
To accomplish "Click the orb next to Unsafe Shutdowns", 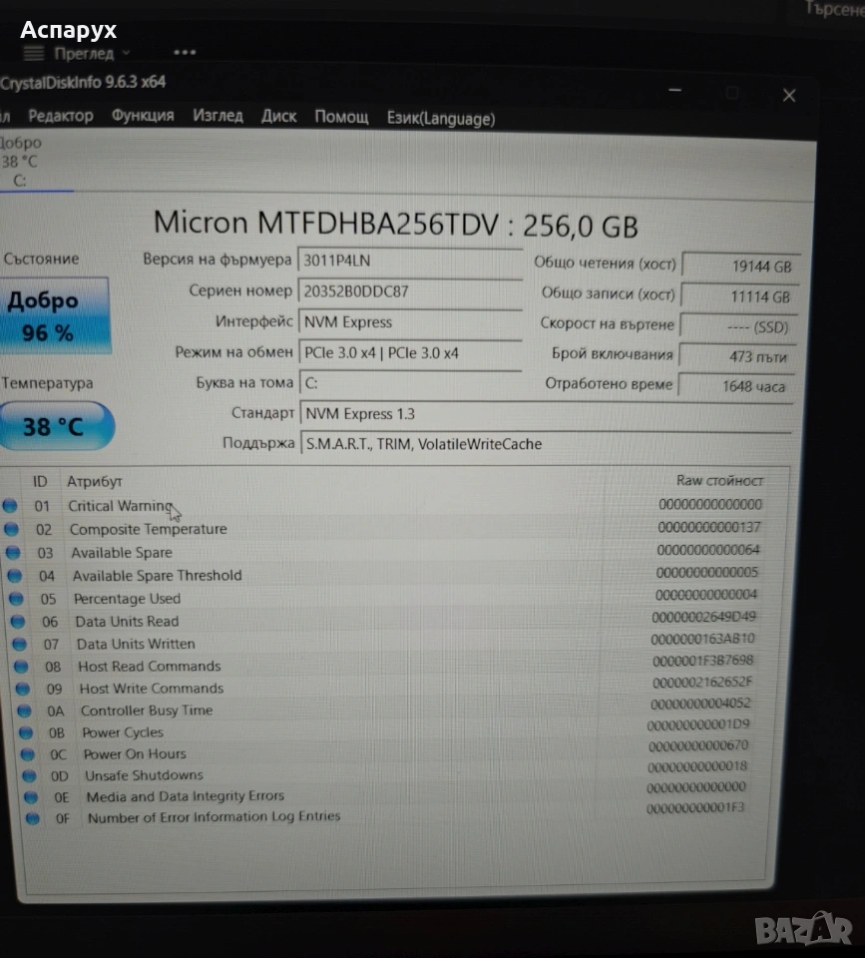I will [x=30, y=775].
